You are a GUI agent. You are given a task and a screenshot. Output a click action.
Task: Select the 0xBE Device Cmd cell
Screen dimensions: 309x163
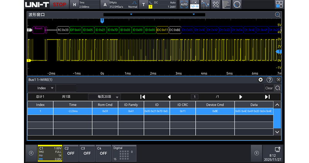(215, 111)
